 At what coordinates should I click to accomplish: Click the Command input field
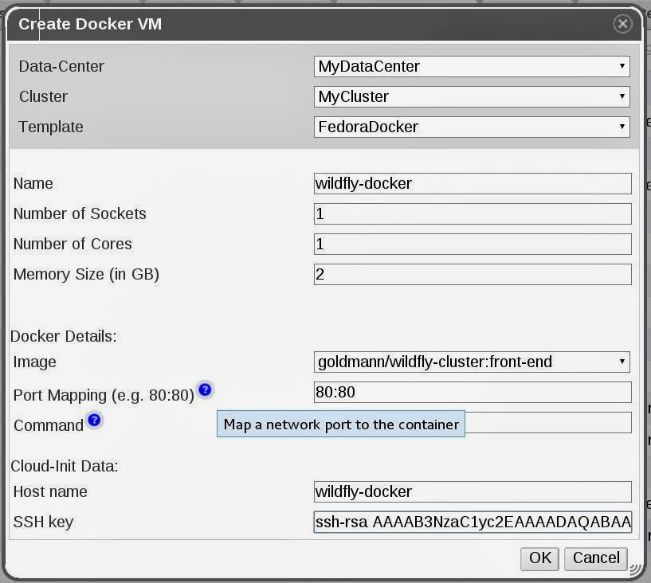pyautogui.click(x=548, y=423)
